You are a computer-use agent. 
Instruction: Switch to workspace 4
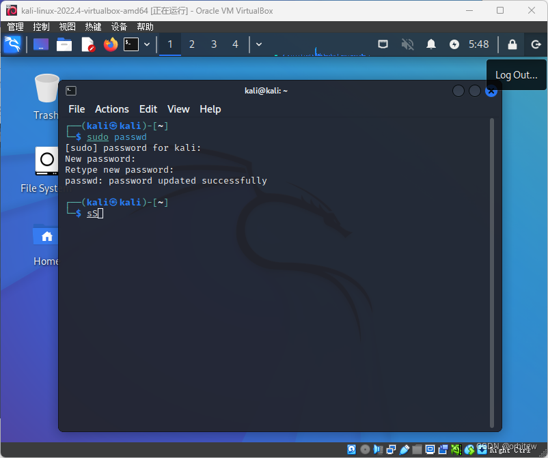235,44
